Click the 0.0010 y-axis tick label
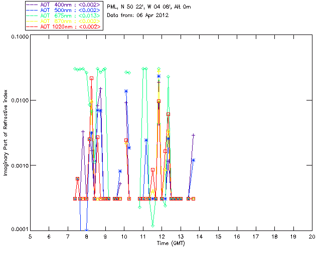Screen dimensions: 321x256 19,165
